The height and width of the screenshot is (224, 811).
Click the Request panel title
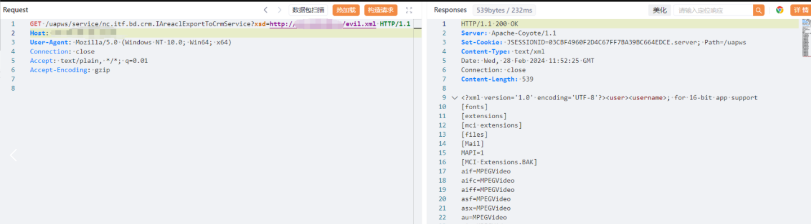(16, 10)
